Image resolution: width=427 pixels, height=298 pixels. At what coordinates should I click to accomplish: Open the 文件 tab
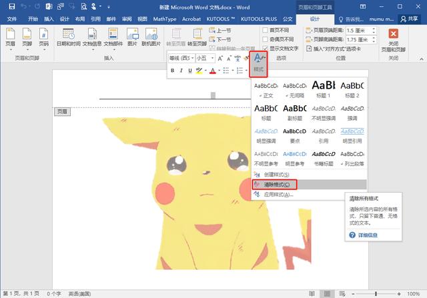tap(12, 19)
